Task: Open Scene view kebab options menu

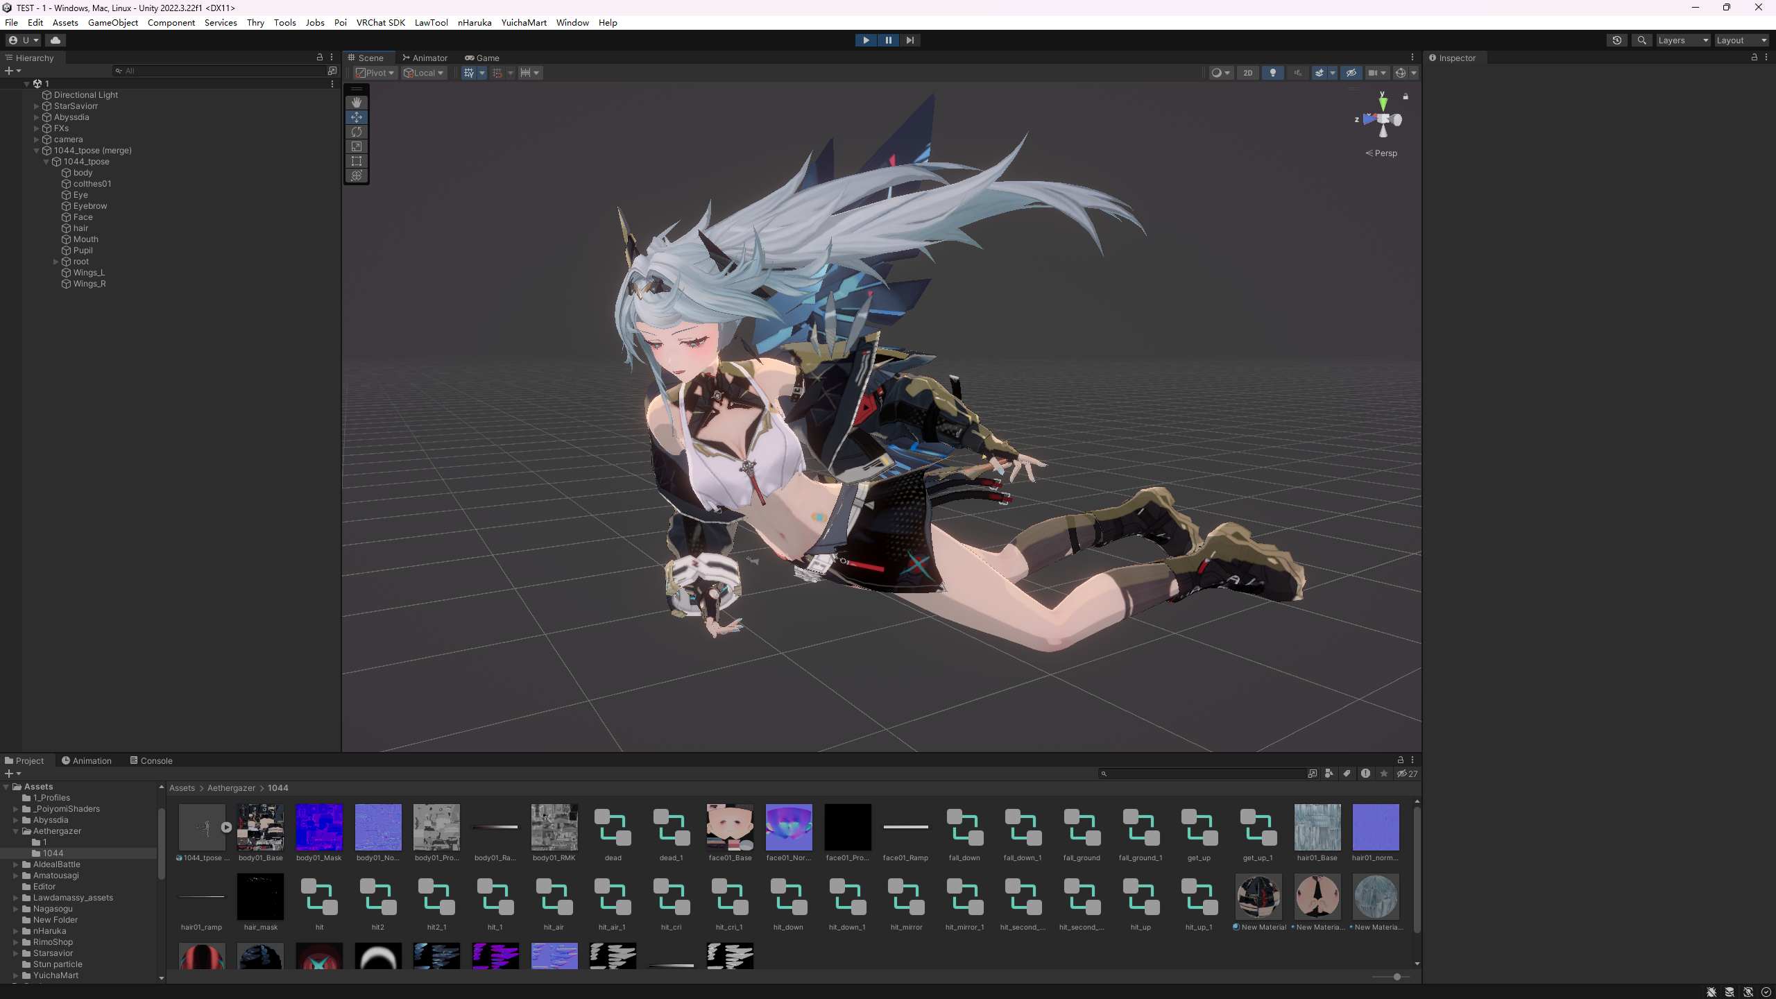Action: [1412, 58]
